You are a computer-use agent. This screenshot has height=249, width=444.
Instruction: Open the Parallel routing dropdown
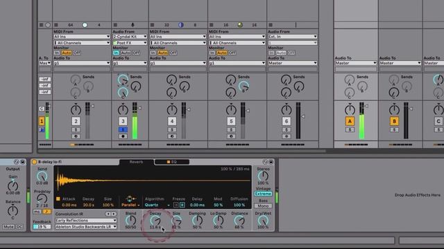[130, 205]
